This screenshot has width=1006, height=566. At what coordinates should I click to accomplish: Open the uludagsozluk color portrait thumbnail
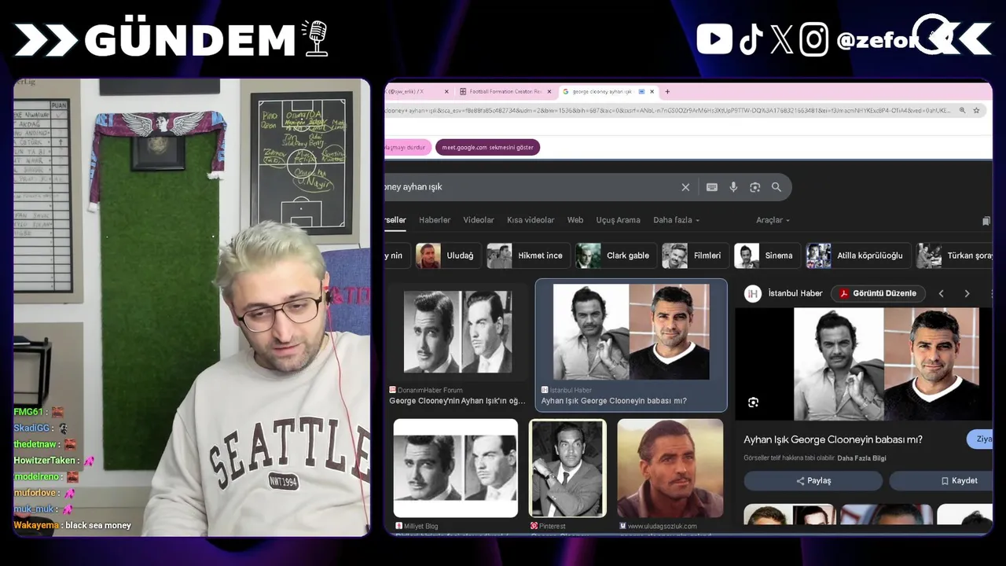click(x=670, y=468)
